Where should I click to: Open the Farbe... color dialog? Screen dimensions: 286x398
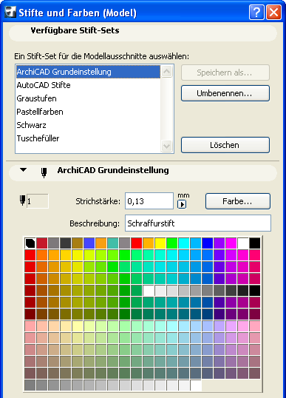click(x=238, y=201)
